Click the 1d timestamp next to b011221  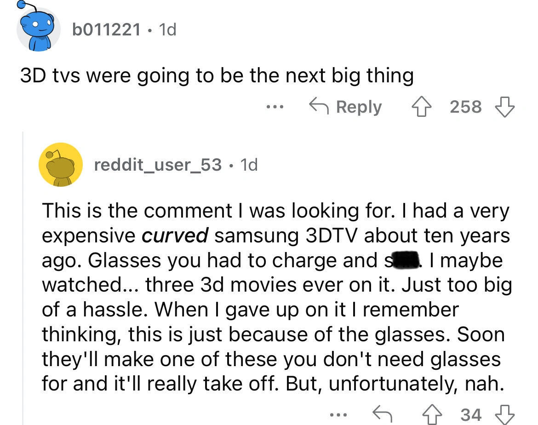tap(167, 30)
